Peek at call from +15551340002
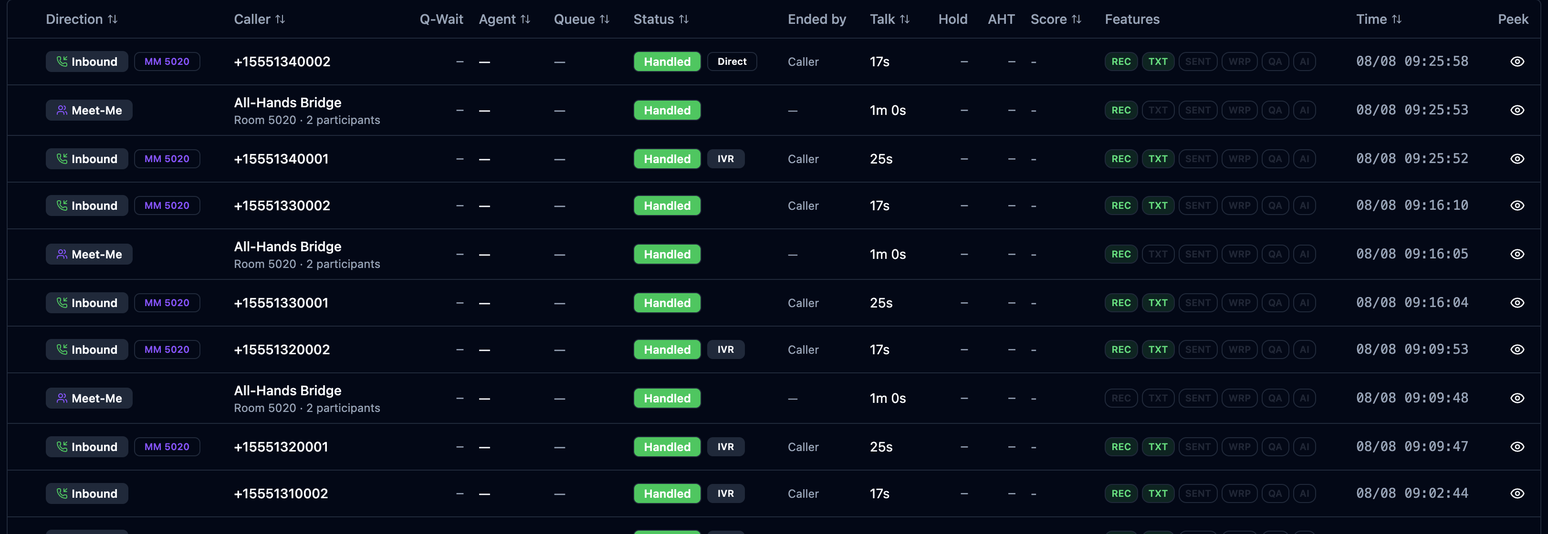The height and width of the screenshot is (534, 1548). (x=1517, y=62)
